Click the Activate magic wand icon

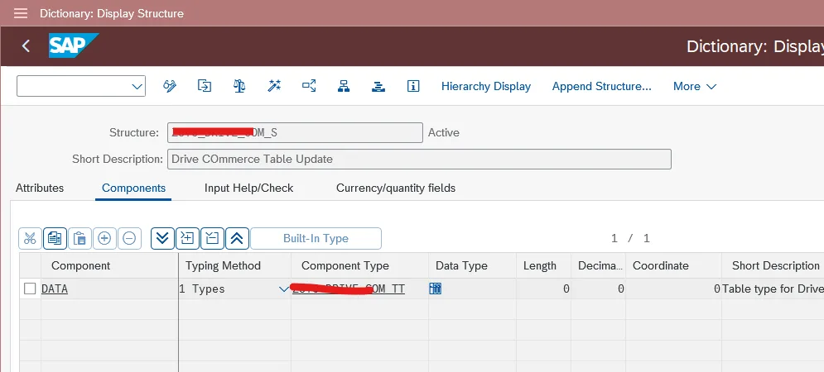274,86
